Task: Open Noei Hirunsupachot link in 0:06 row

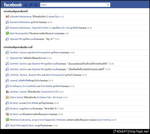Action: [x=19, y=33]
